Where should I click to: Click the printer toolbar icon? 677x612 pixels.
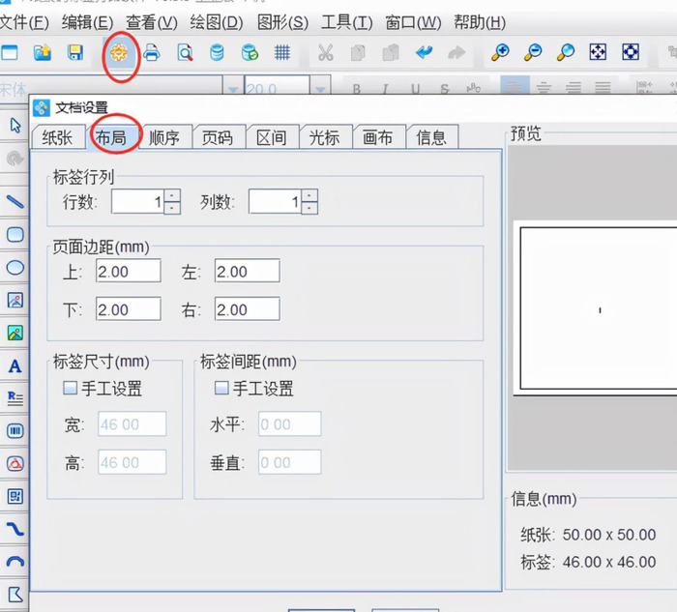[x=152, y=52]
